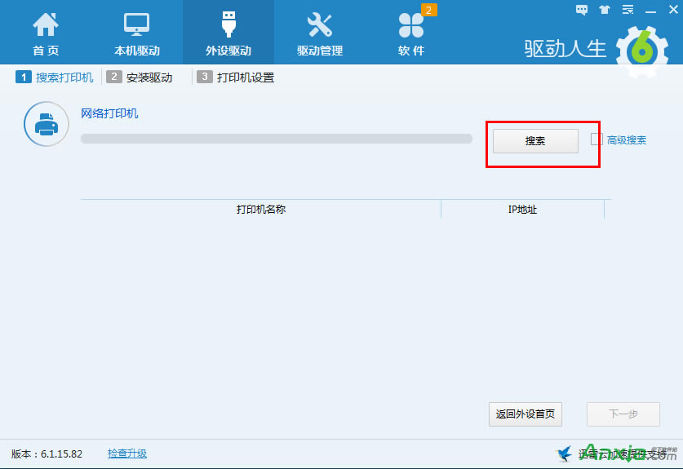Open 驱动管理 tab

click(320, 33)
